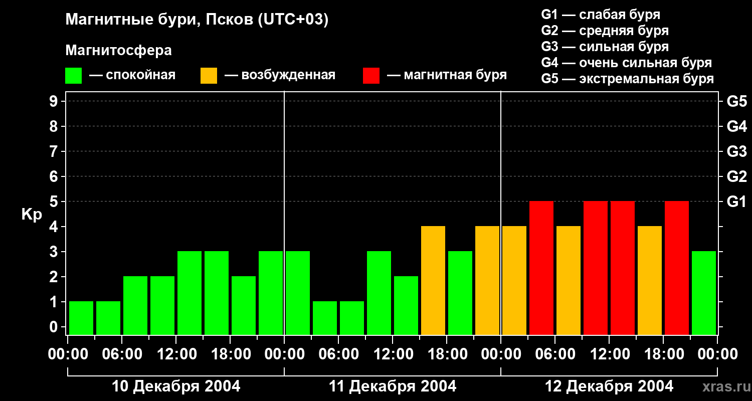
Task: Click the 10 December 18:00–21:00 green bar
Action: [x=244, y=305]
